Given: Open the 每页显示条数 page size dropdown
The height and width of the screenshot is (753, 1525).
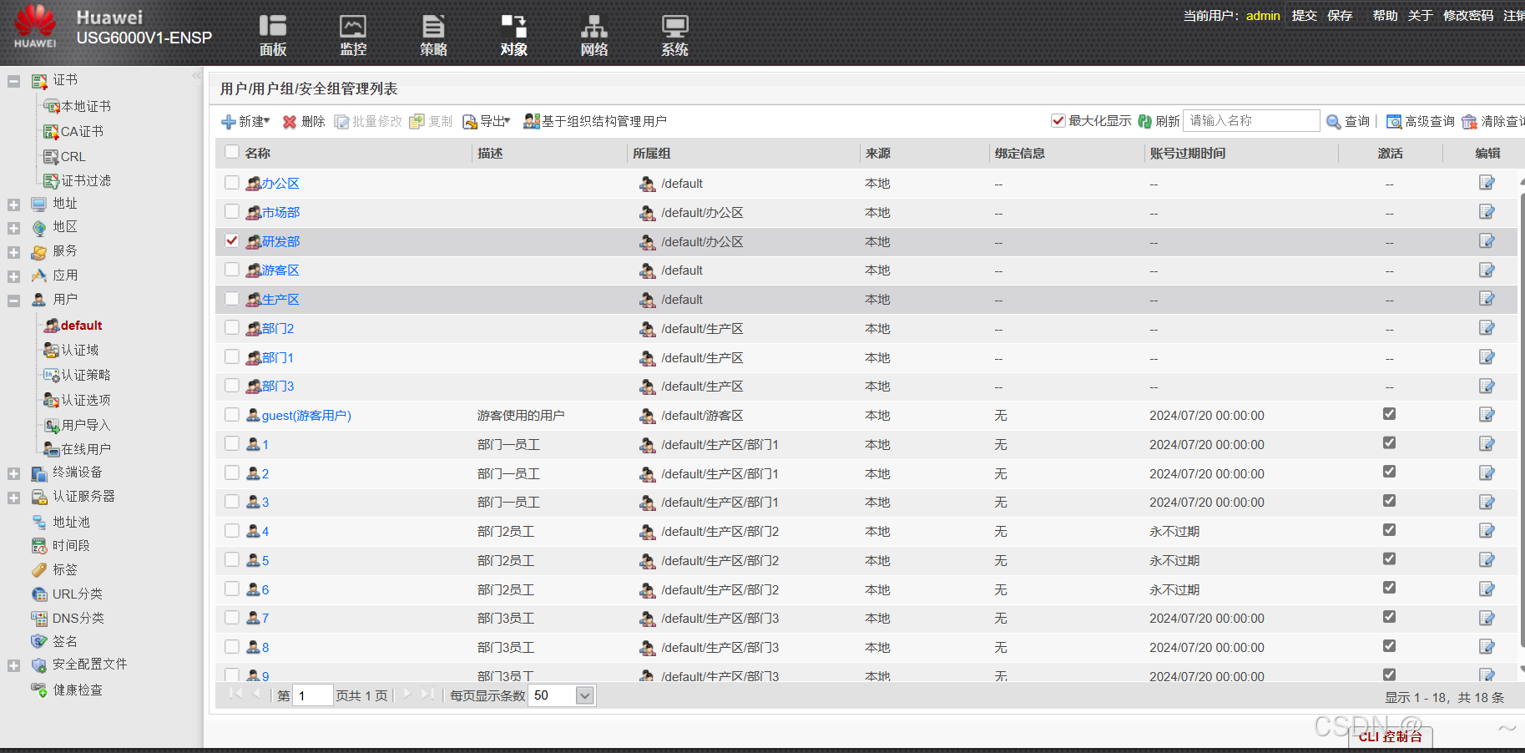Looking at the screenshot, I should (x=585, y=695).
